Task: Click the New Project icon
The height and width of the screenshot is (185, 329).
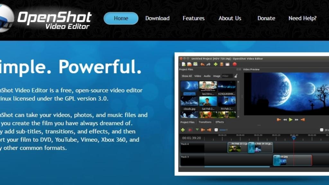Action: [183, 65]
